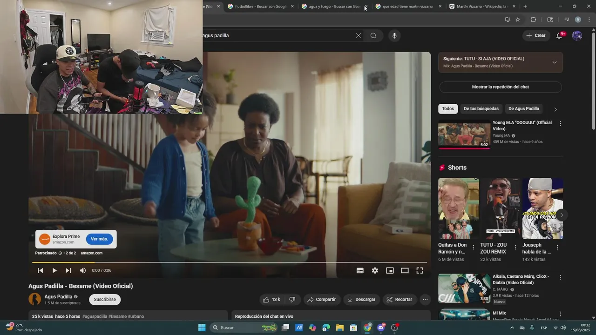Open options for Jouseph habla short
The height and width of the screenshot is (335, 596).
click(557, 248)
